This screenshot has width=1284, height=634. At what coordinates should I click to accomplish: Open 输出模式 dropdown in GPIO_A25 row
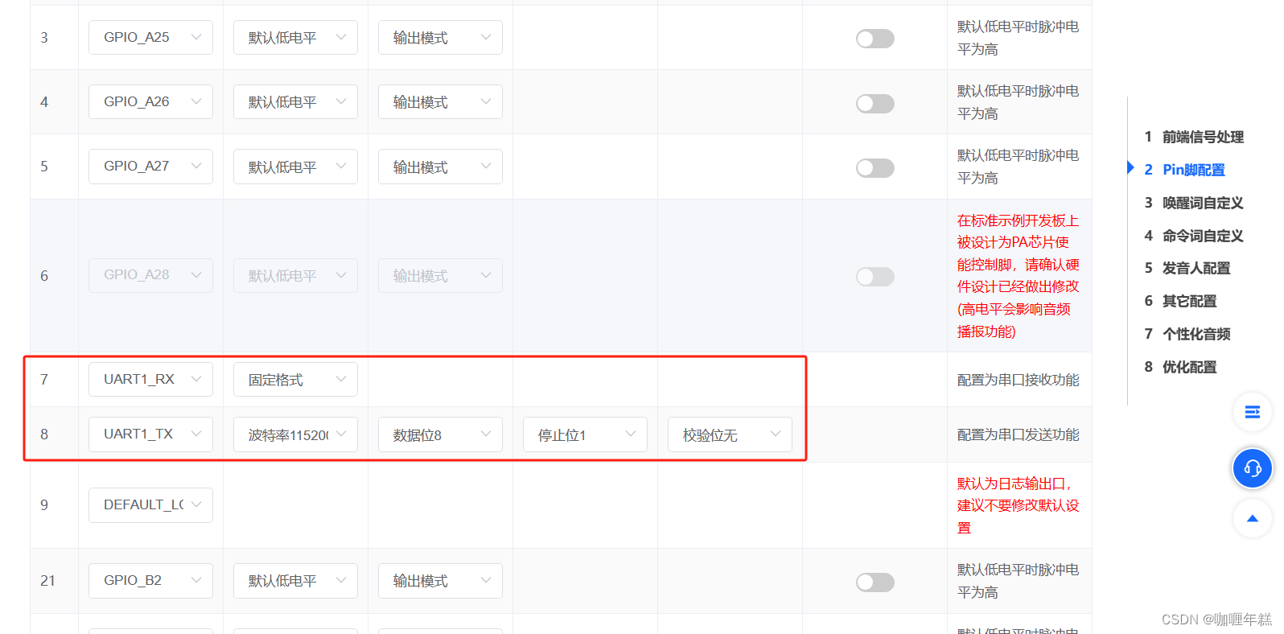[440, 38]
